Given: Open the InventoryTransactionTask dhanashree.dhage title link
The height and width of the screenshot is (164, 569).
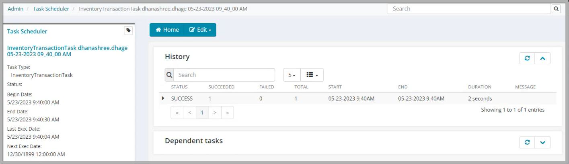Looking at the screenshot, I should pos(67,51).
